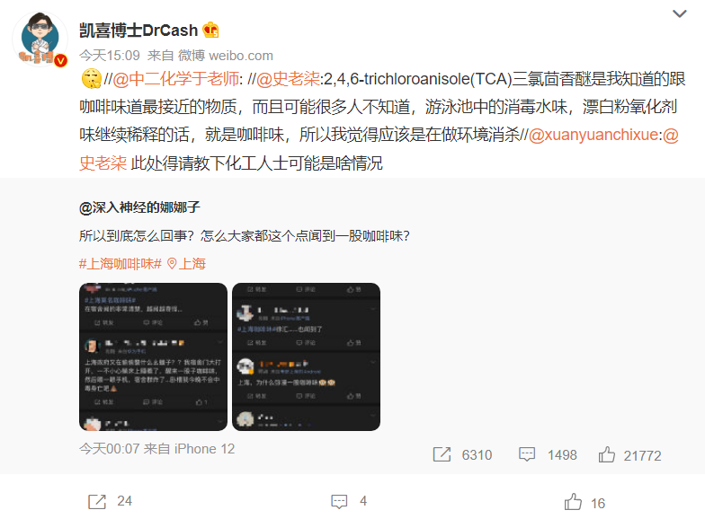
Task: Open the first @史老柒 mention
Action: [x=288, y=79]
